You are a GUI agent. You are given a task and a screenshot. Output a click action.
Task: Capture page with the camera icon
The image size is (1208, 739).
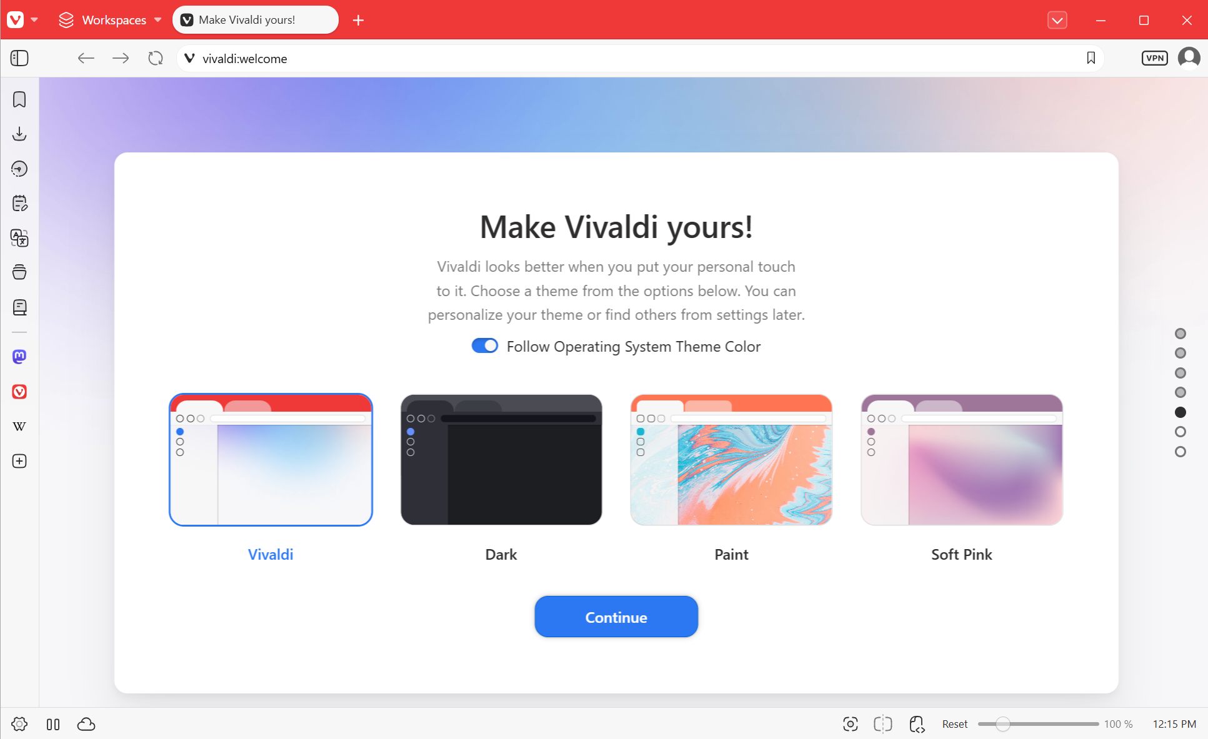850,724
